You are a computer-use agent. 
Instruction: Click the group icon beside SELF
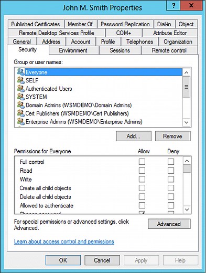20,80
